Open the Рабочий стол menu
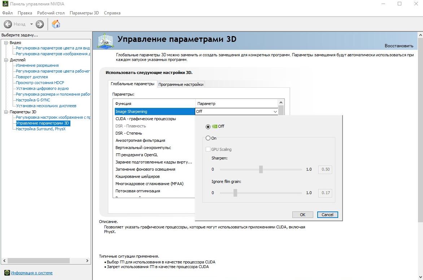Screen dimensions: 423x280 click(51, 13)
